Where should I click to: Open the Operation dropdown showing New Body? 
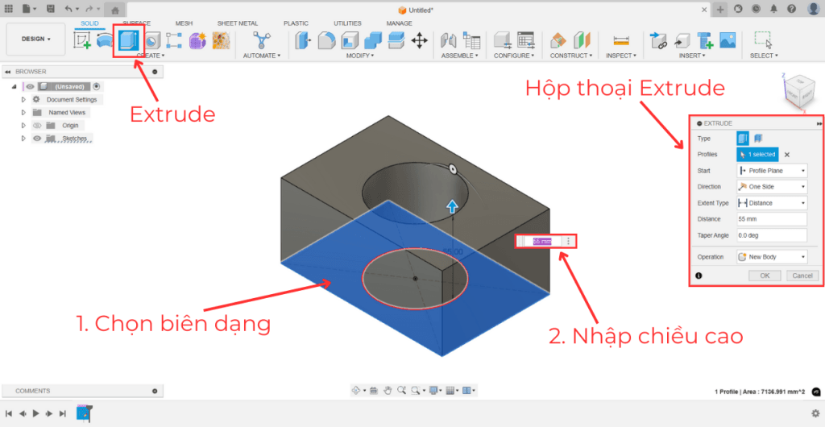771,257
